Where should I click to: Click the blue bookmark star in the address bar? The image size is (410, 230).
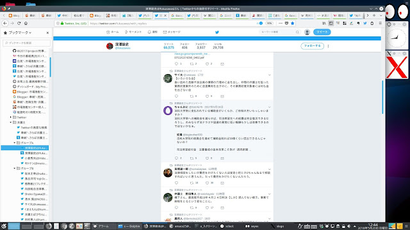point(292,23)
